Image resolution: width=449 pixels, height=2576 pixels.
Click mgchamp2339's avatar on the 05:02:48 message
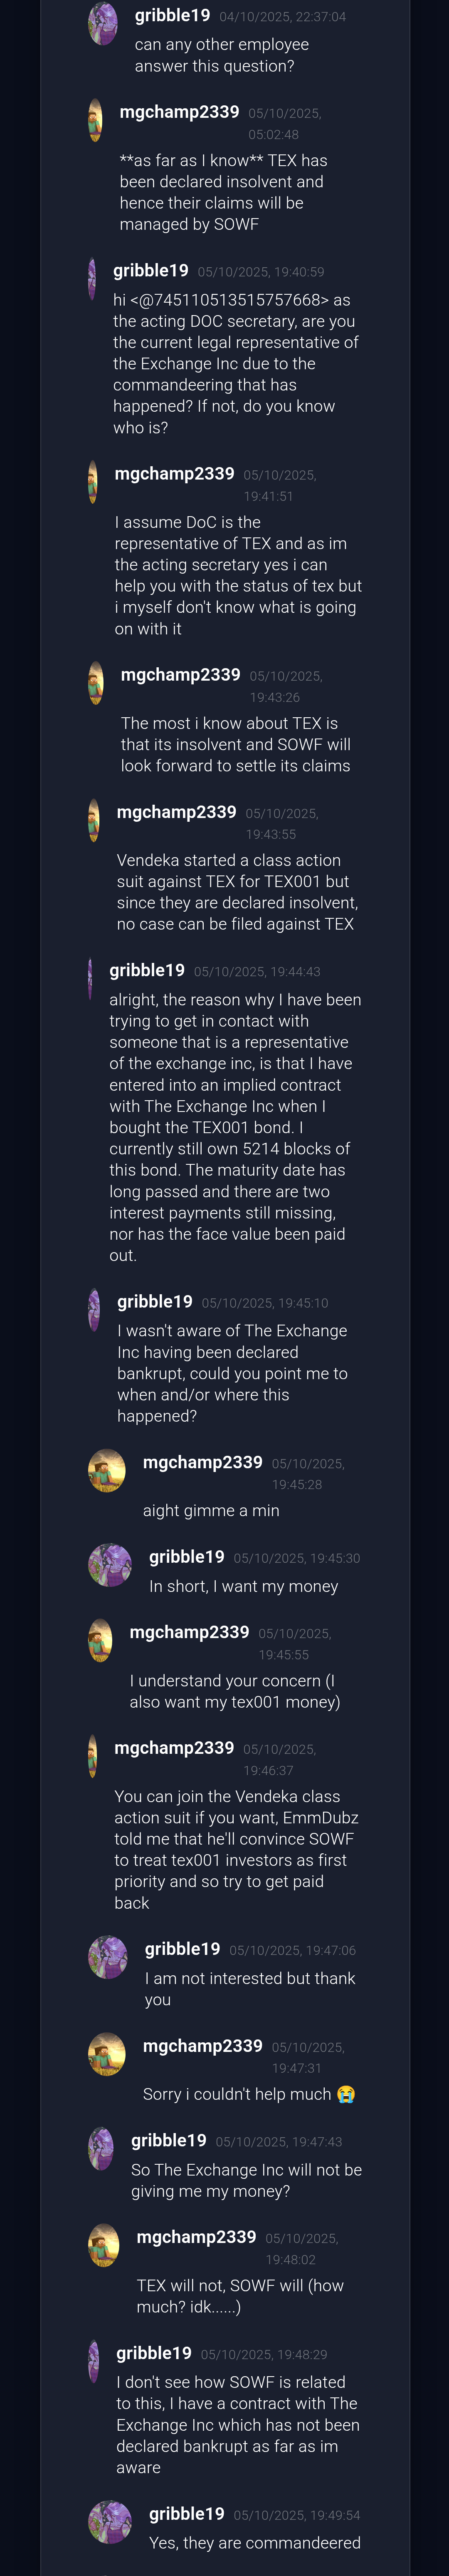point(95,120)
